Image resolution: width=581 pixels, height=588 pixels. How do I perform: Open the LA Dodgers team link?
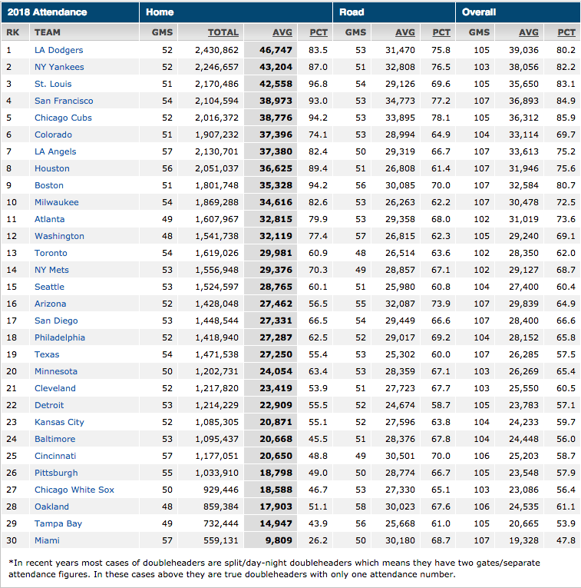pos(59,50)
